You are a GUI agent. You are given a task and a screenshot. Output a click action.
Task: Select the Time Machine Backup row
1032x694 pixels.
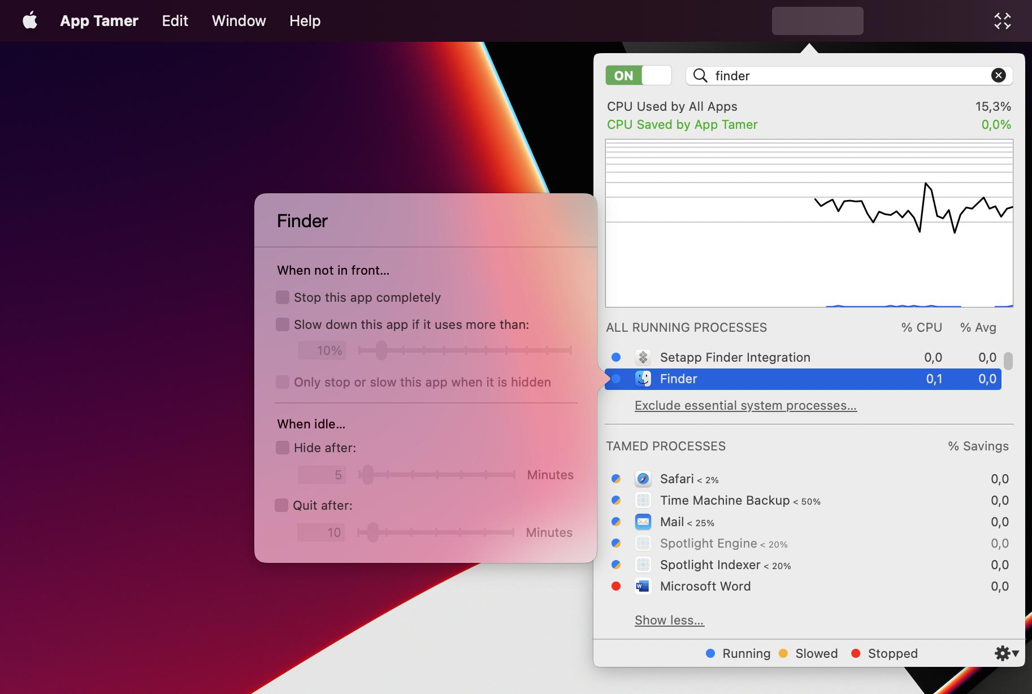pos(809,500)
